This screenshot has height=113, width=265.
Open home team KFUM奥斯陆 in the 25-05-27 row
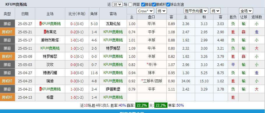(51, 24)
